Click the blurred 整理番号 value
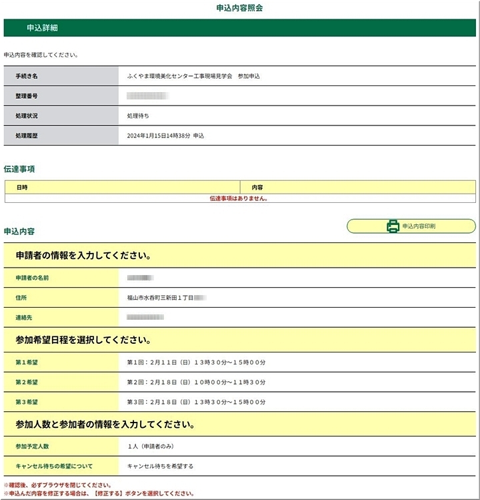Image resolution: width=480 pixels, height=500 pixels. (147, 96)
